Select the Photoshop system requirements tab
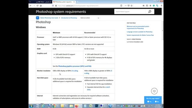The width and height of the screenshot is (192, 108). click(x=64, y=2)
